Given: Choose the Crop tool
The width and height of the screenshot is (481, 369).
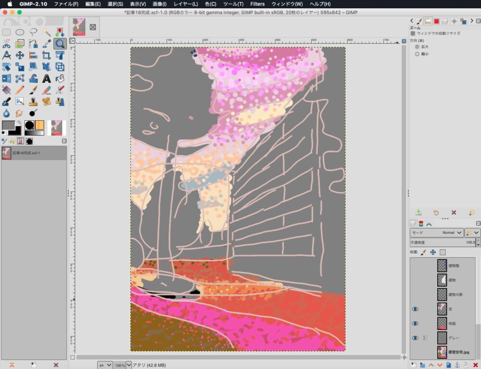Looking at the screenshot, I should point(47,55).
